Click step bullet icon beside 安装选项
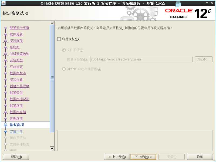This screenshot has height=162, width=216. [5, 41]
